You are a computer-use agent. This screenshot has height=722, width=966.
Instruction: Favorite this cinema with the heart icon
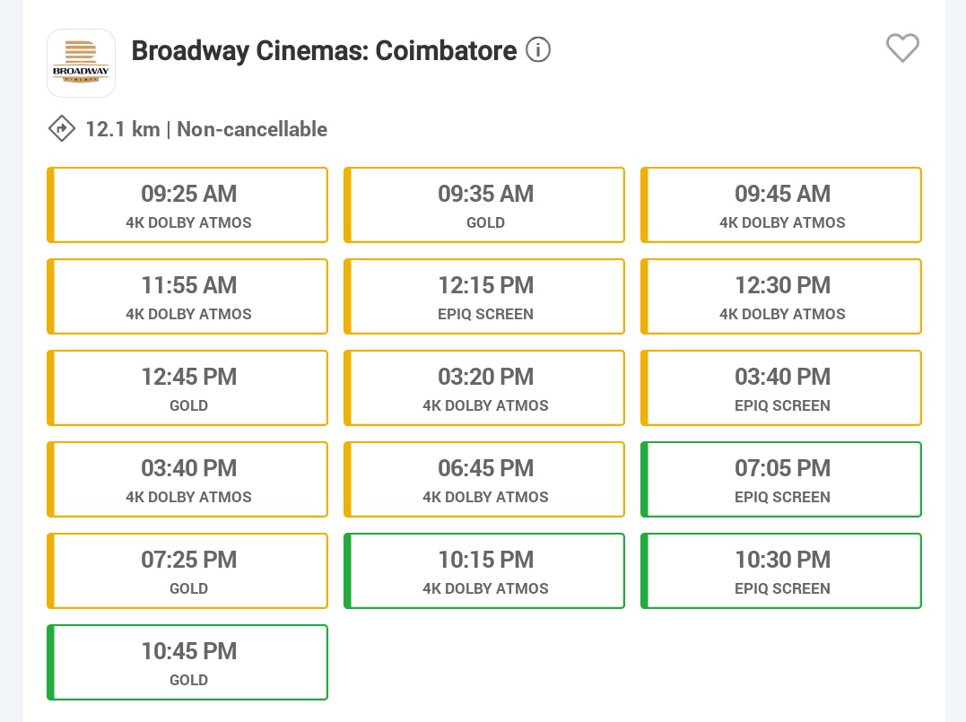pyautogui.click(x=902, y=48)
